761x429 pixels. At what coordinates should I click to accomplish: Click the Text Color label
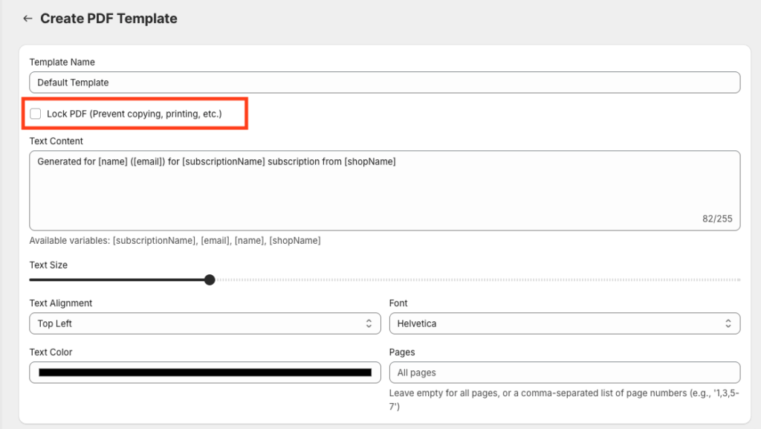[51, 352]
